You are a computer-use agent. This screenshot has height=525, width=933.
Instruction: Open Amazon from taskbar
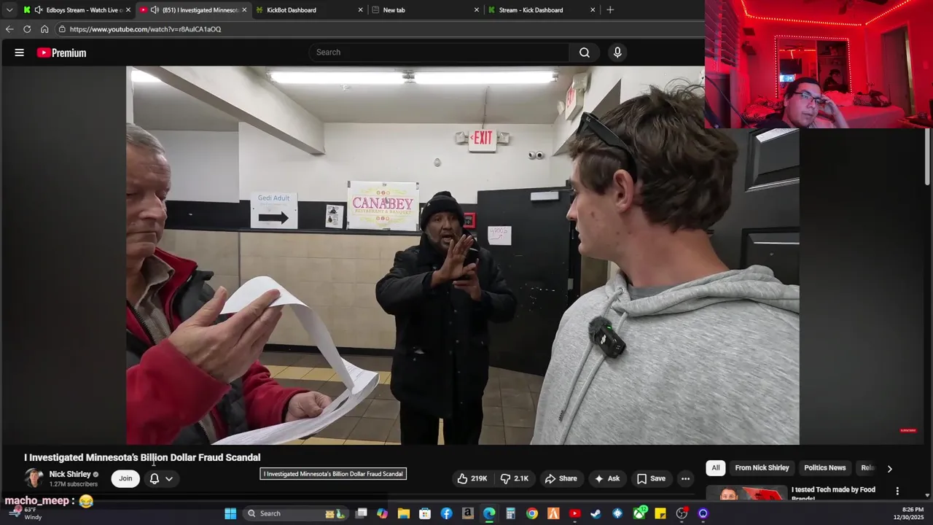[x=468, y=513]
